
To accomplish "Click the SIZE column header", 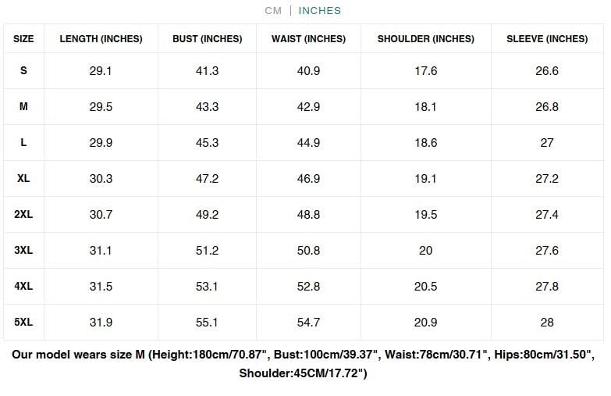I will tap(23, 38).
